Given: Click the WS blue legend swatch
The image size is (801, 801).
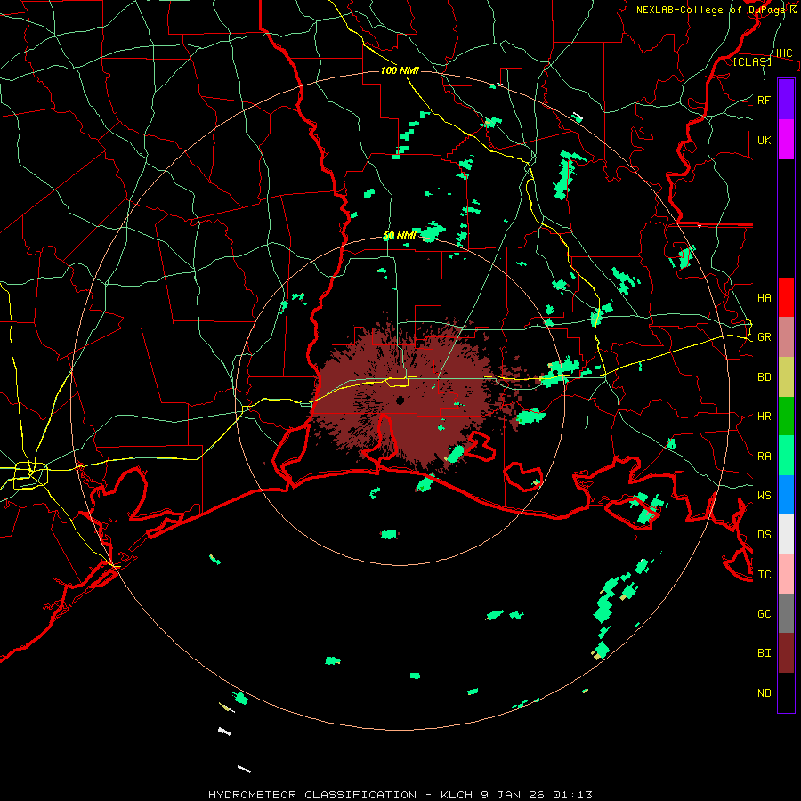Looking at the screenshot, I should [x=786, y=495].
